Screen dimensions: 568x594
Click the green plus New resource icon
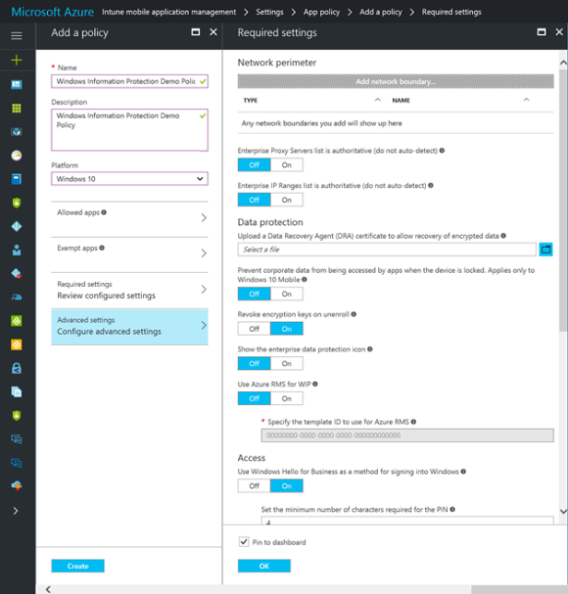point(16,59)
